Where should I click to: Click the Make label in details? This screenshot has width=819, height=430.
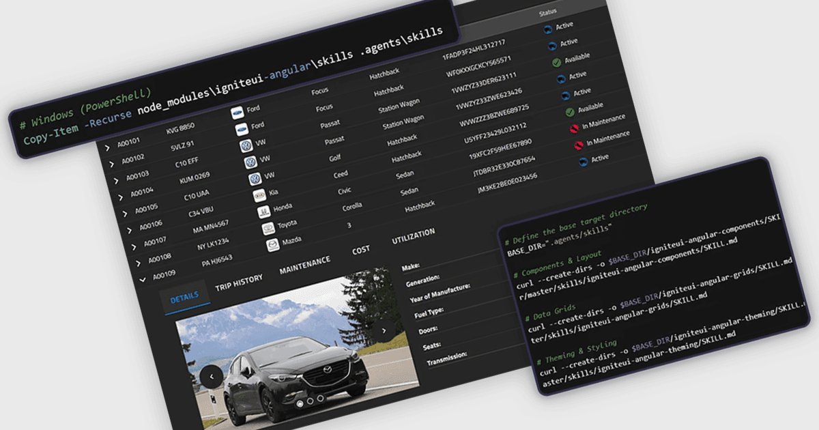coord(411,266)
